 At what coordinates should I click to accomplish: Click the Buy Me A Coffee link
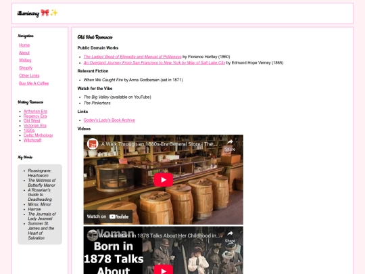pyautogui.click(x=34, y=83)
